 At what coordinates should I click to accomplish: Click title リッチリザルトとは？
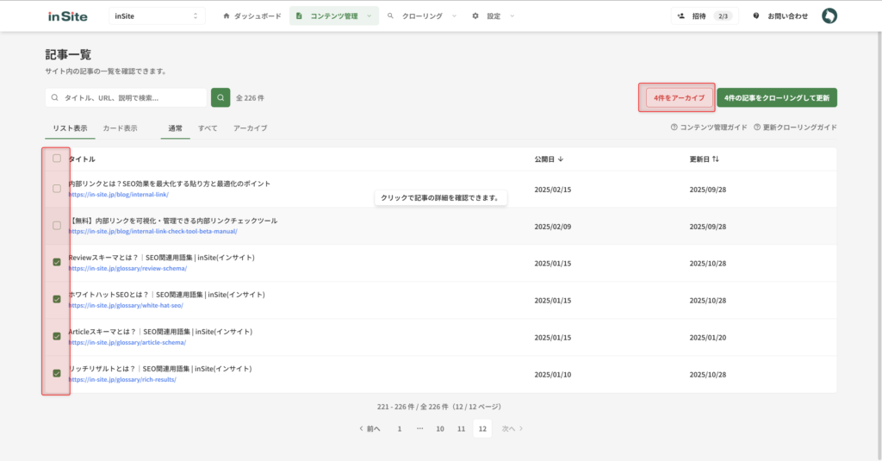click(x=160, y=370)
